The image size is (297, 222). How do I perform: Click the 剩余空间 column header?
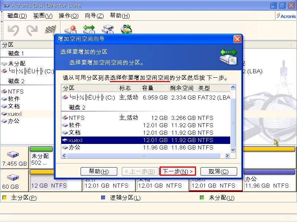(183, 88)
